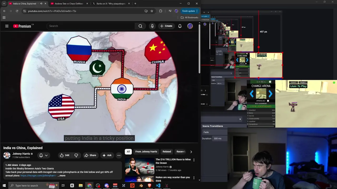Expand the ...more video description
This screenshot has height=189, width=337.
pyautogui.click(x=61, y=176)
